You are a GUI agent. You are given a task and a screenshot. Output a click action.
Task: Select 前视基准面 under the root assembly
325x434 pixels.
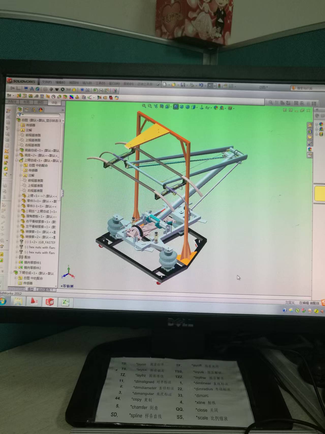coord(33,135)
